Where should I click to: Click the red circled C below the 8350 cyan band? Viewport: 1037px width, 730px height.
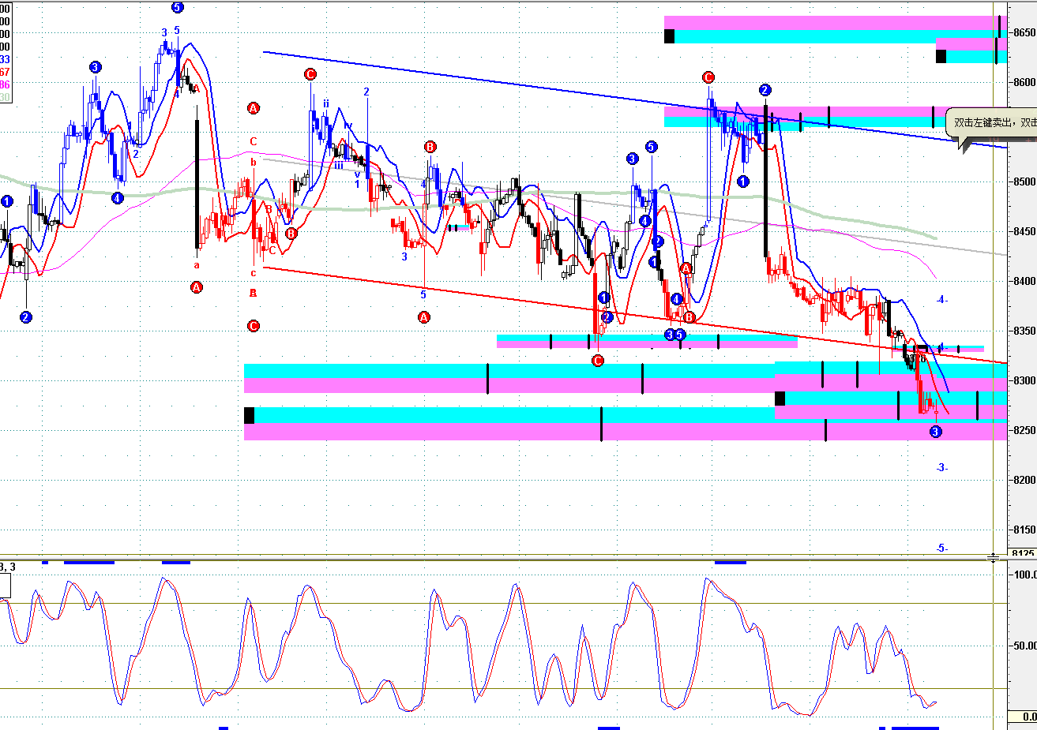pyautogui.click(x=597, y=361)
